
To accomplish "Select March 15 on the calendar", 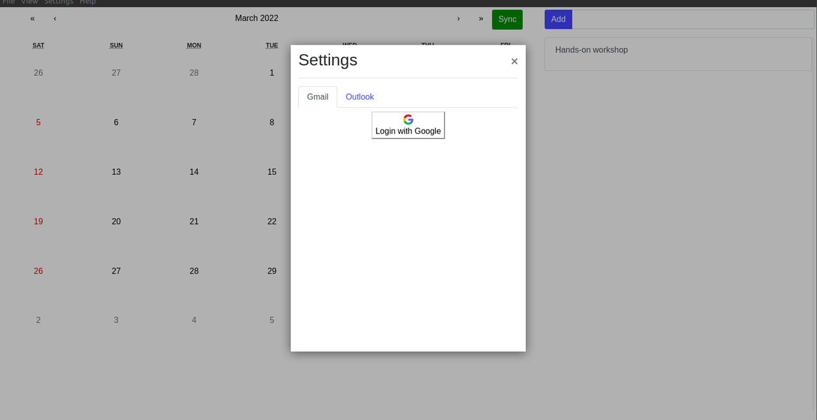I will [272, 172].
